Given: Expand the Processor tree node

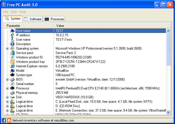Looking at the screenshot, I should click(7, 88).
